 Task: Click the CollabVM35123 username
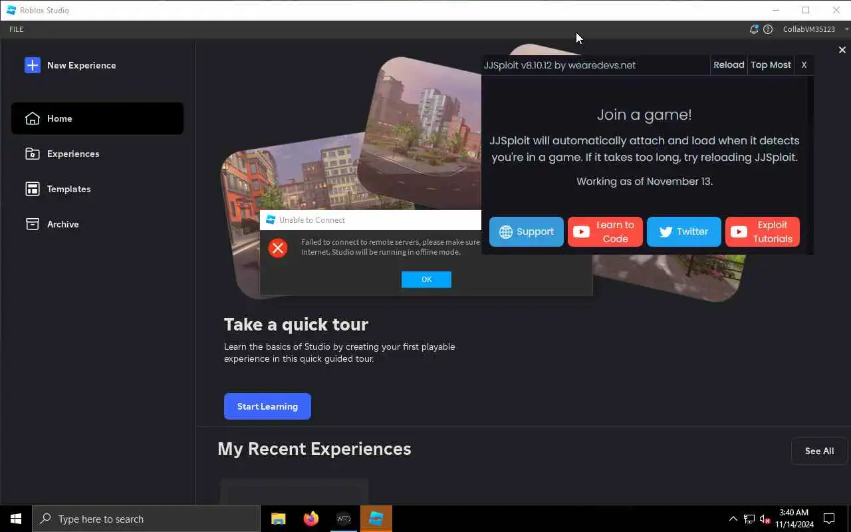click(x=808, y=29)
